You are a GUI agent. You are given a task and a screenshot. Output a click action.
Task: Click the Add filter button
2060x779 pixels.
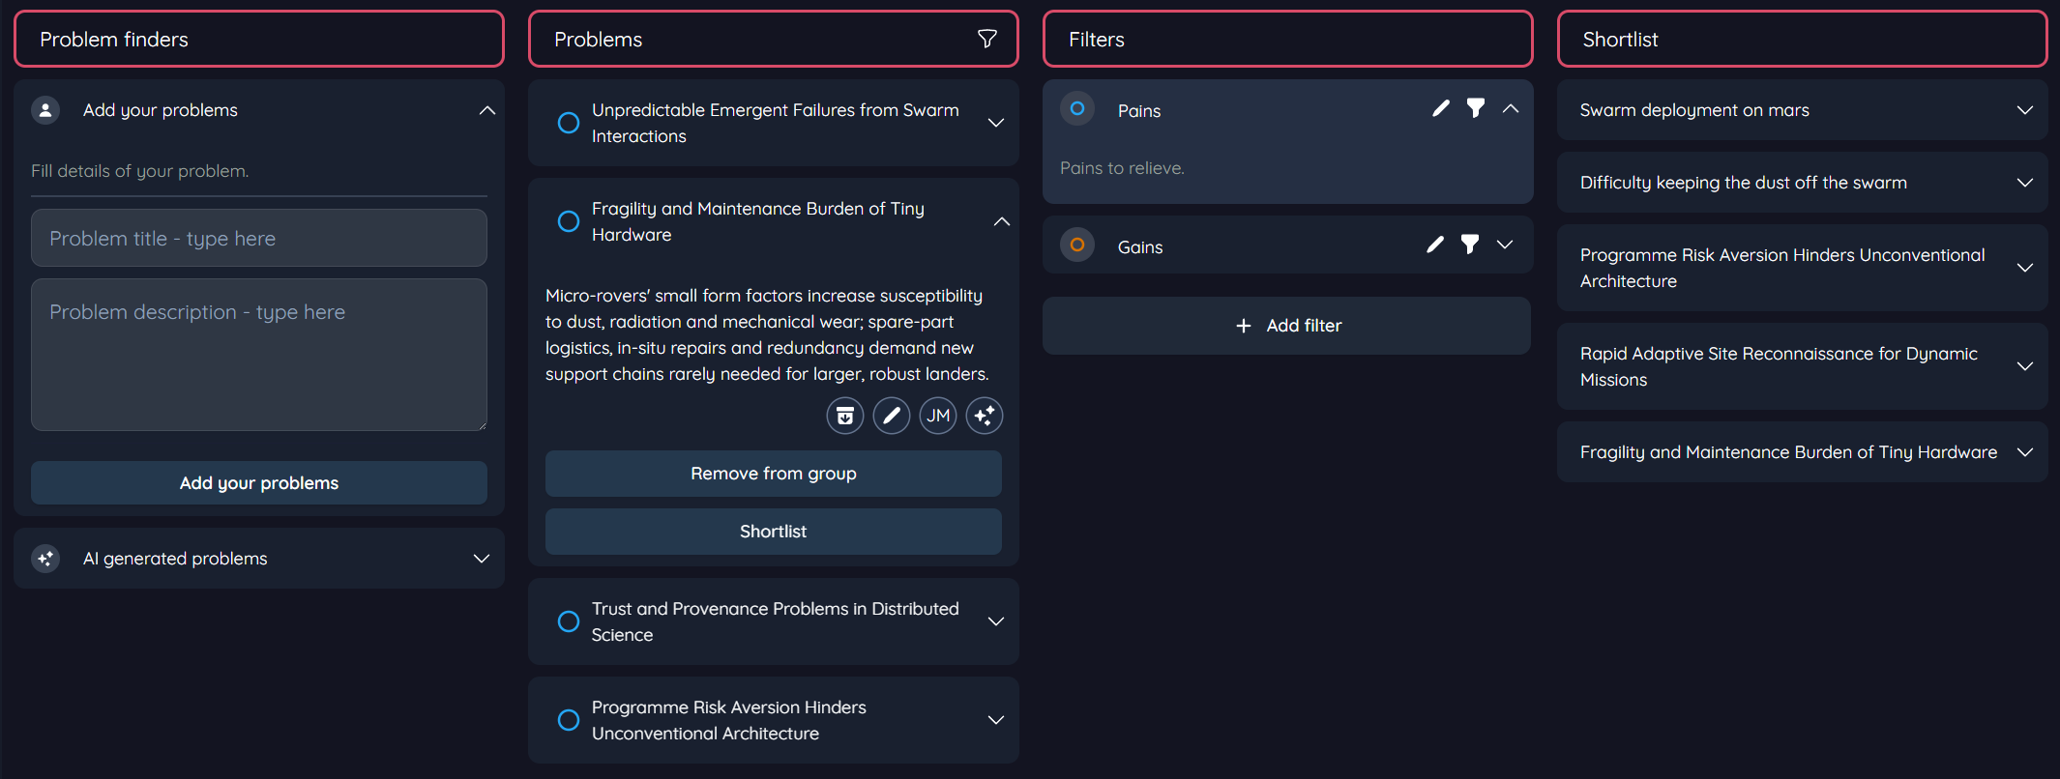[1286, 326]
